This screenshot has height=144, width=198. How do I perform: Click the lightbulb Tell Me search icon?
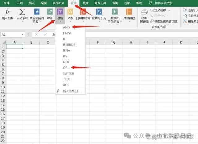tap(150, 3)
